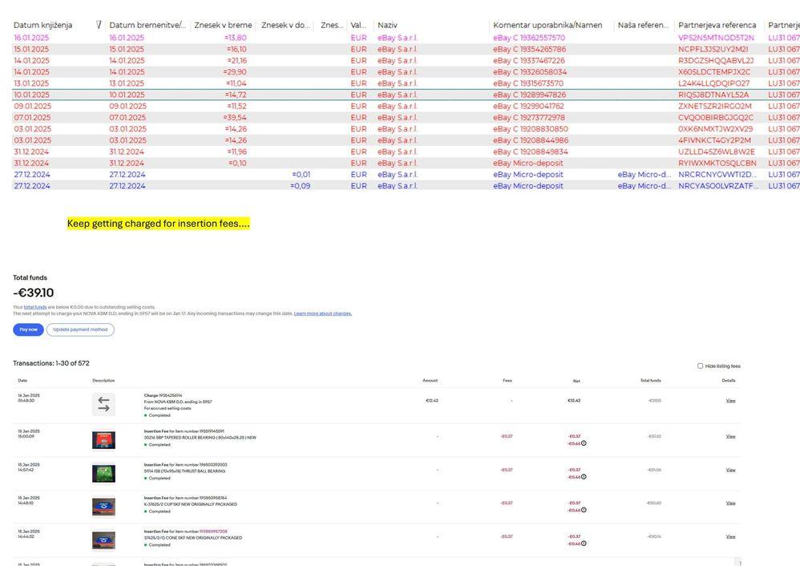Select the bank row eBay C 19337467226
The image size is (800, 566).
coord(406,61)
